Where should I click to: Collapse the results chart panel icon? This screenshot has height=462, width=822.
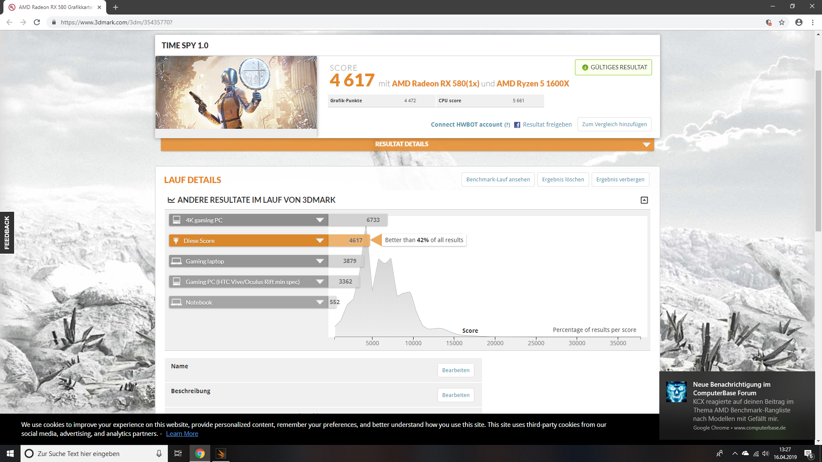pyautogui.click(x=644, y=200)
